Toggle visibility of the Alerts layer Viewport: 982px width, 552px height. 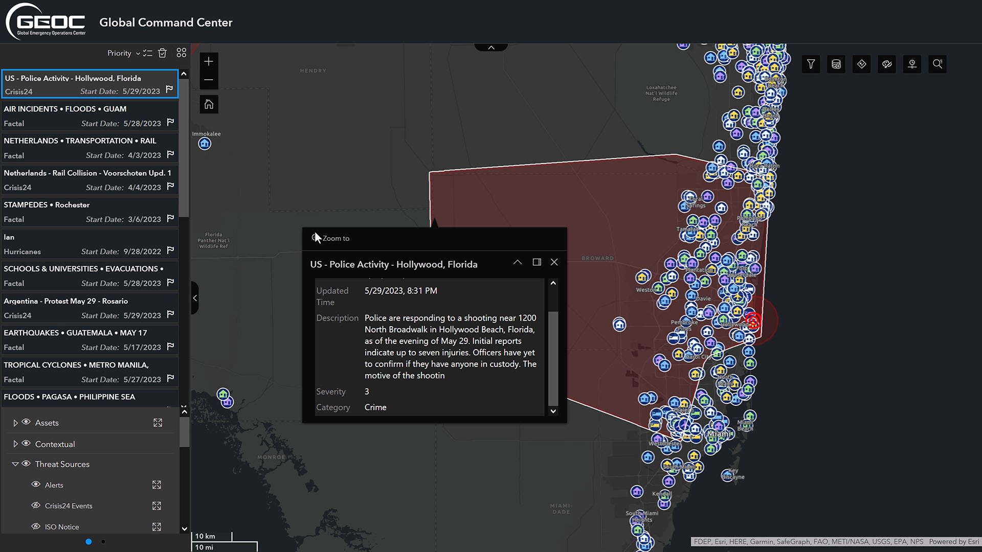click(36, 485)
